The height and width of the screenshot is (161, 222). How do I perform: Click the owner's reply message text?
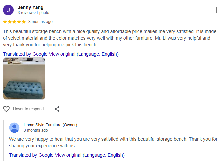(x=113, y=142)
